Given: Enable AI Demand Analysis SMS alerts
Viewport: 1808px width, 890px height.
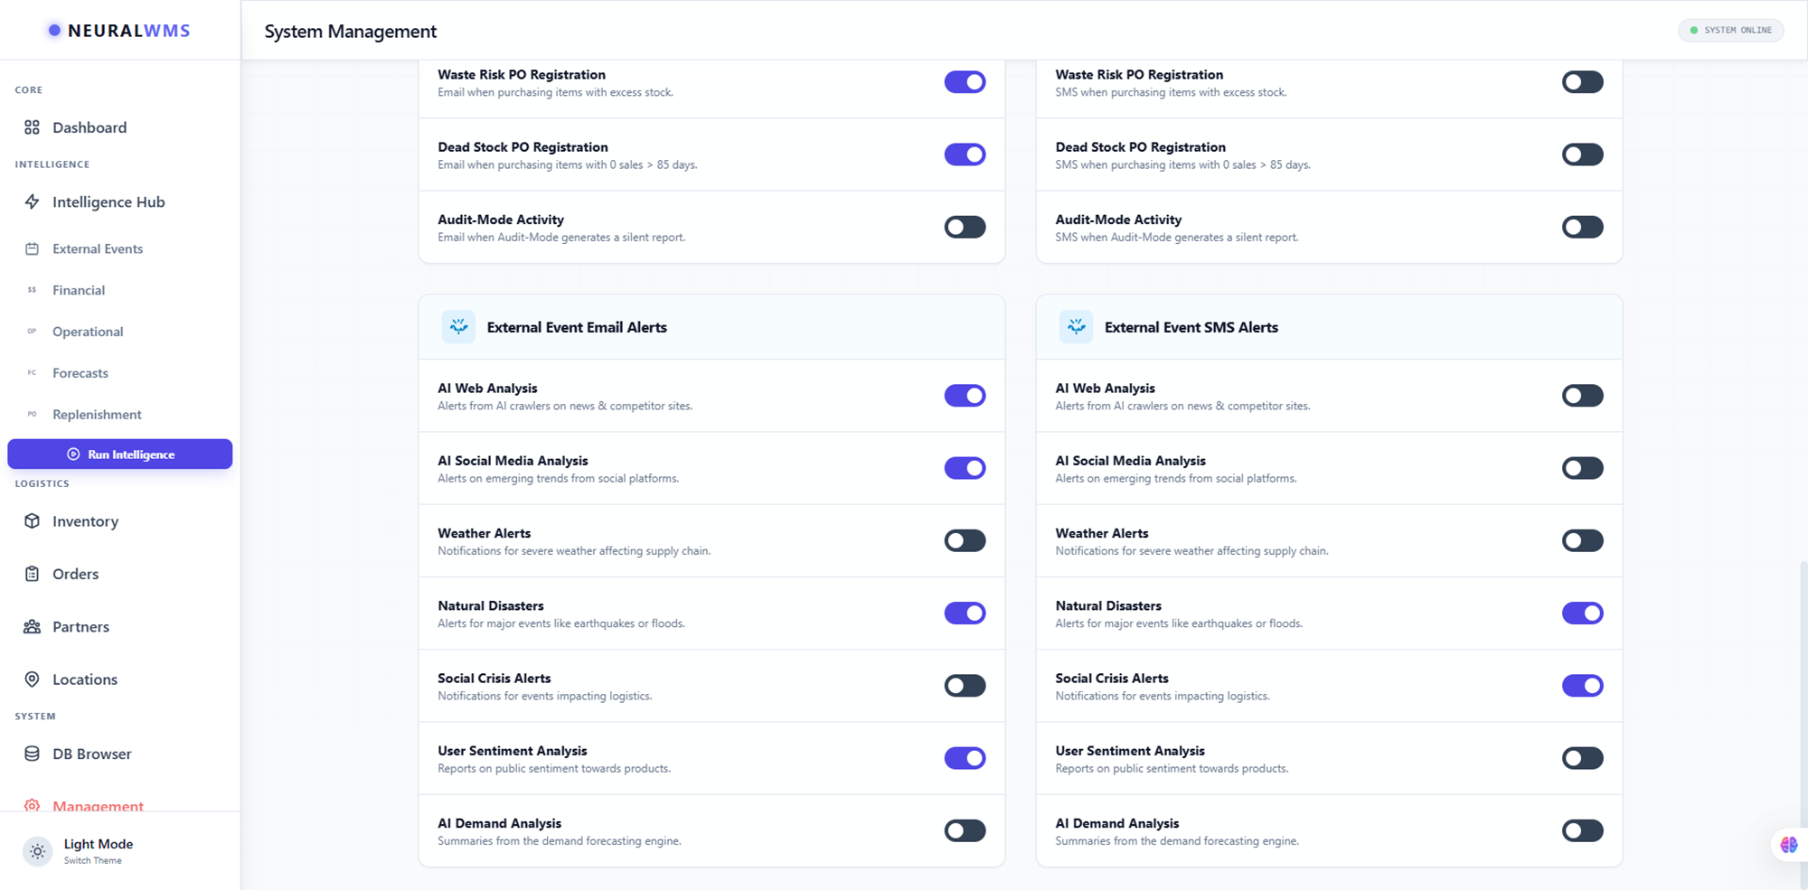Looking at the screenshot, I should pyautogui.click(x=1582, y=829).
